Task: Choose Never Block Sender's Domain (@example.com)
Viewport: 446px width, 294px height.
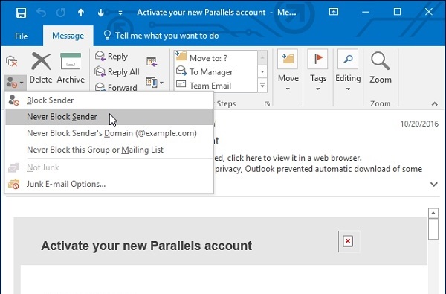Action: click(x=109, y=133)
